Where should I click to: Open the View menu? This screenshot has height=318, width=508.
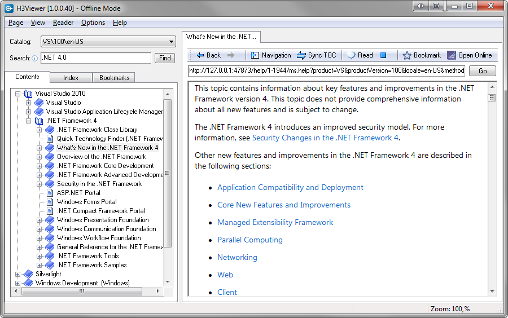click(38, 23)
